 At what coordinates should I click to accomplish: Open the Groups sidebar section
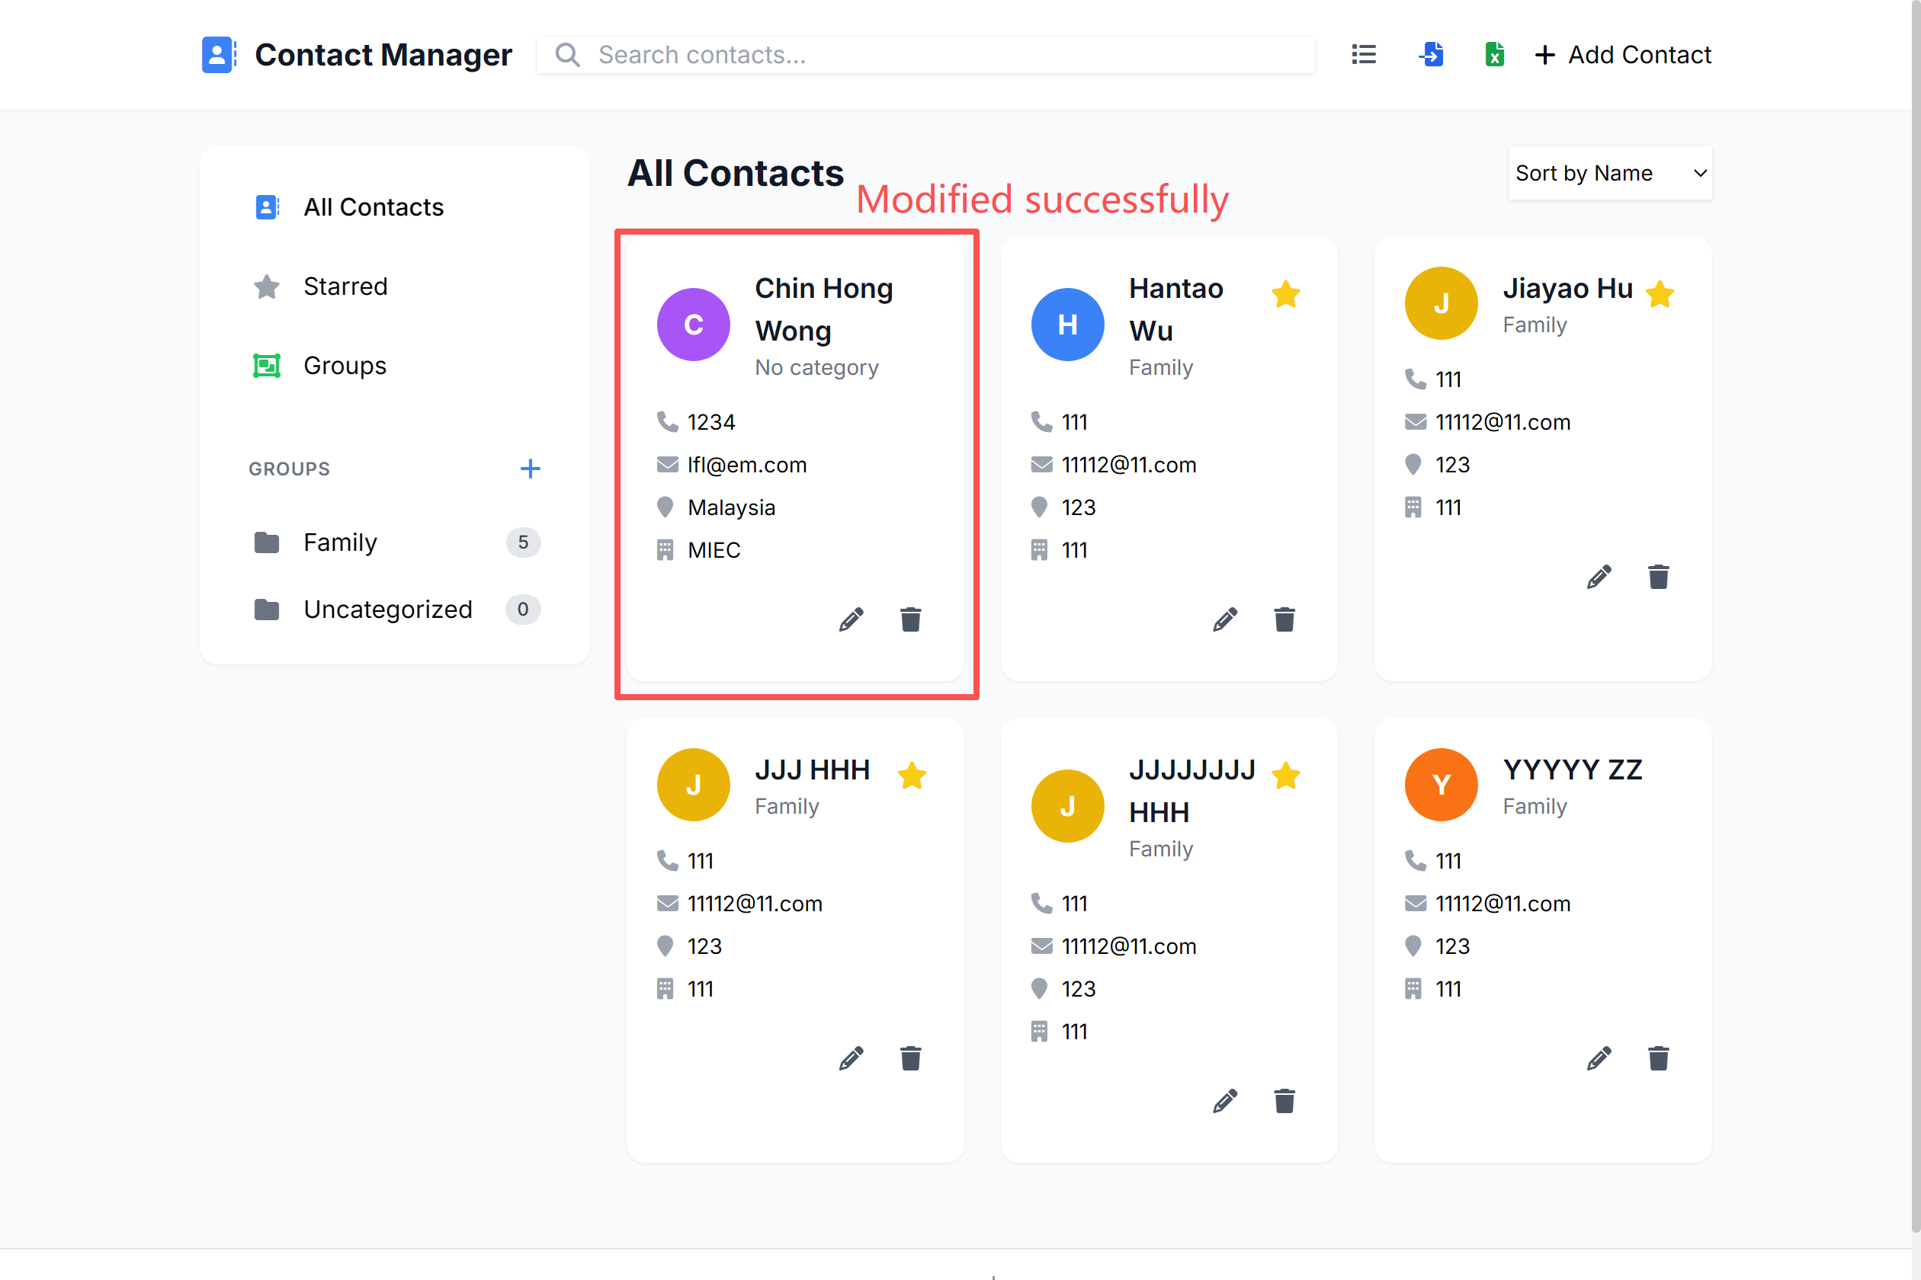pyautogui.click(x=345, y=366)
